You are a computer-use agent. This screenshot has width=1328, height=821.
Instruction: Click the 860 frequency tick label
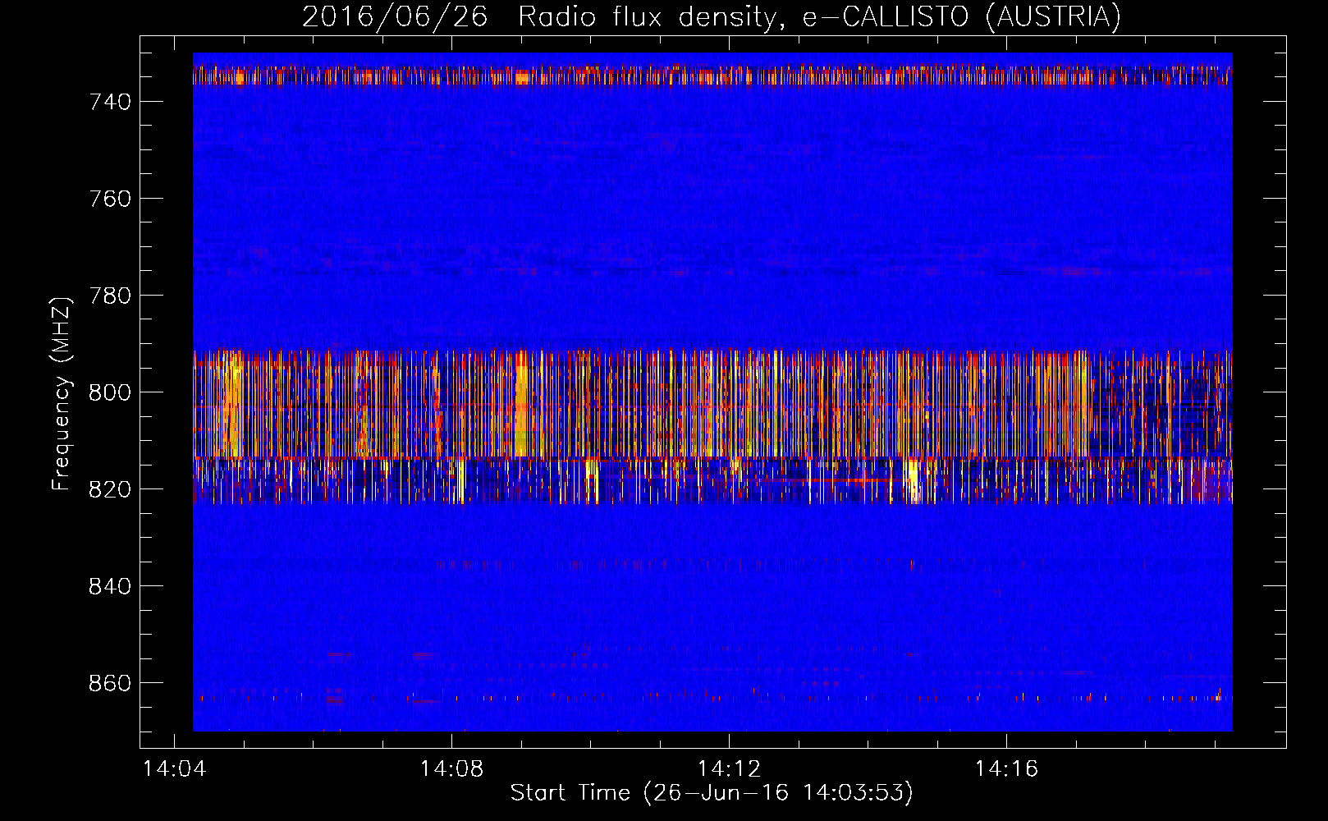pos(110,683)
